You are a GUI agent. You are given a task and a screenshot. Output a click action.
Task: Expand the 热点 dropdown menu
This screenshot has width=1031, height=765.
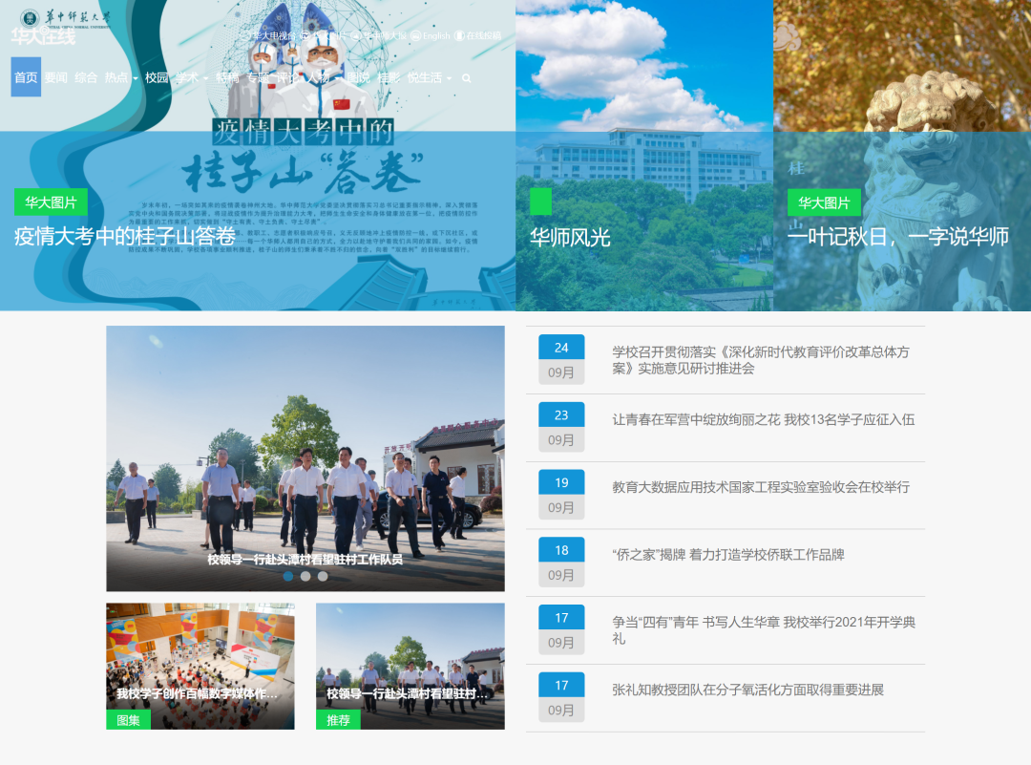pyautogui.click(x=121, y=77)
